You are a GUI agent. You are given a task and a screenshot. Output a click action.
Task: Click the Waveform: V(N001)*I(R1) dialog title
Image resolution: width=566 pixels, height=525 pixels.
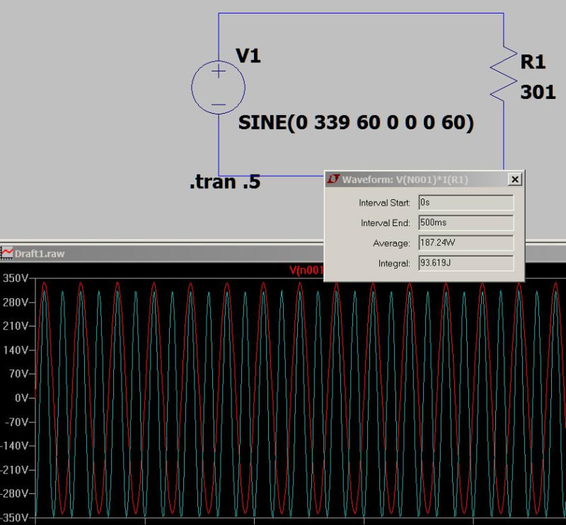pyautogui.click(x=405, y=179)
